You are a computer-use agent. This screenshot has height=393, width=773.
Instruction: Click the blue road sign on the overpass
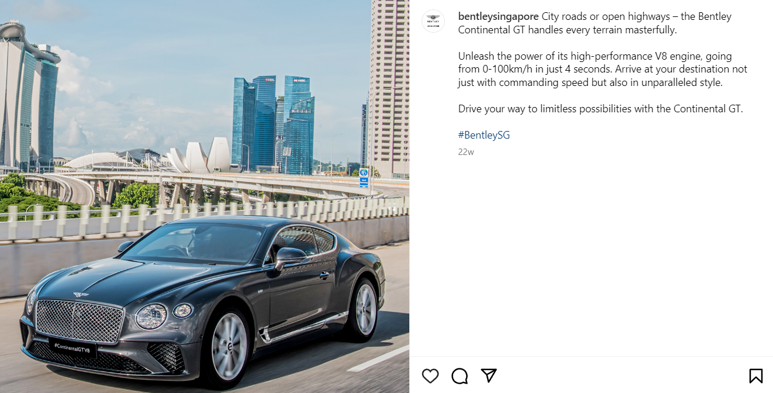[x=364, y=177]
